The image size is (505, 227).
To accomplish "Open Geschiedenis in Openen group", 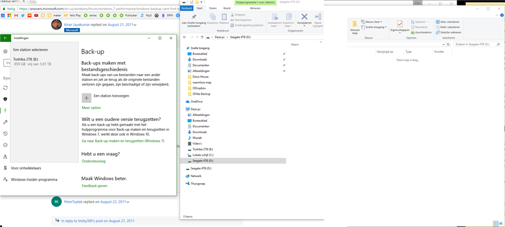I will tap(421, 32).
